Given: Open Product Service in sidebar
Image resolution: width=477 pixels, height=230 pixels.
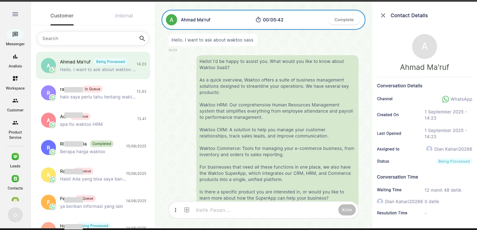Looking at the screenshot, I should pyautogui.click(x=15, y=123).
